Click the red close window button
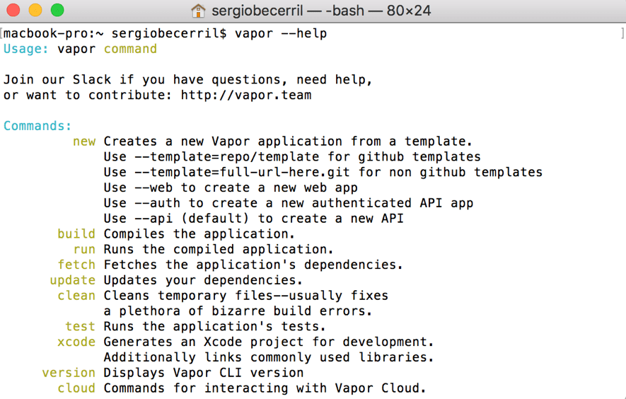This screenshot has height=399, width=626. coord(13,10)
